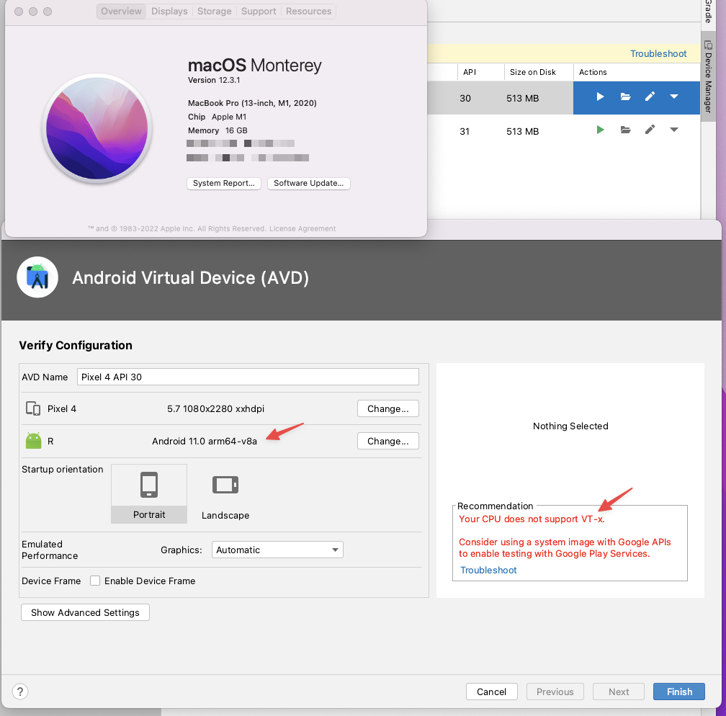Click the green Android R system image icon
The width and height of the screenshot is (726, 716).
33,440
